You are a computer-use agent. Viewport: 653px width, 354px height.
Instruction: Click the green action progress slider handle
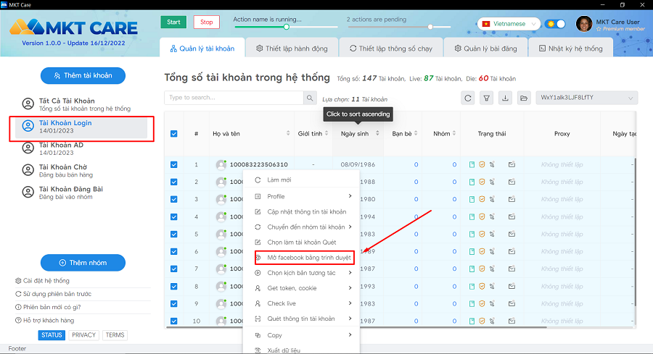[x=286, y=27]
